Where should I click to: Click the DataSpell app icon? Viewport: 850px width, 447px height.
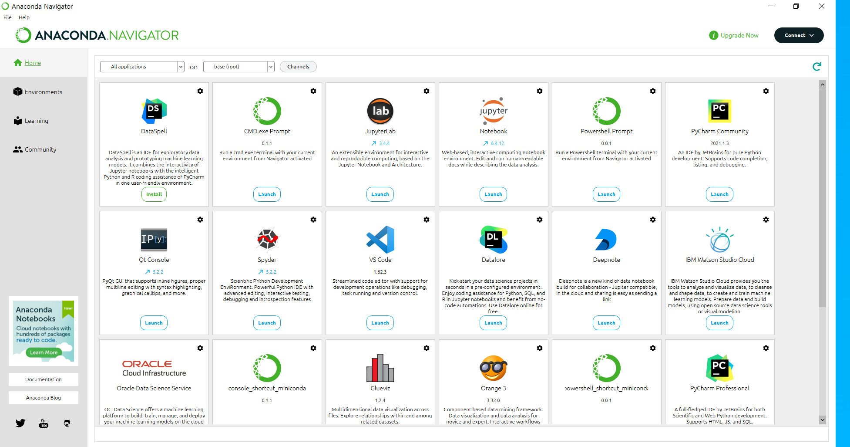(154, 111)
